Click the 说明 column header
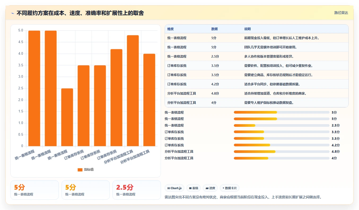This screenshot has width=359, height=210. (247, 29)
